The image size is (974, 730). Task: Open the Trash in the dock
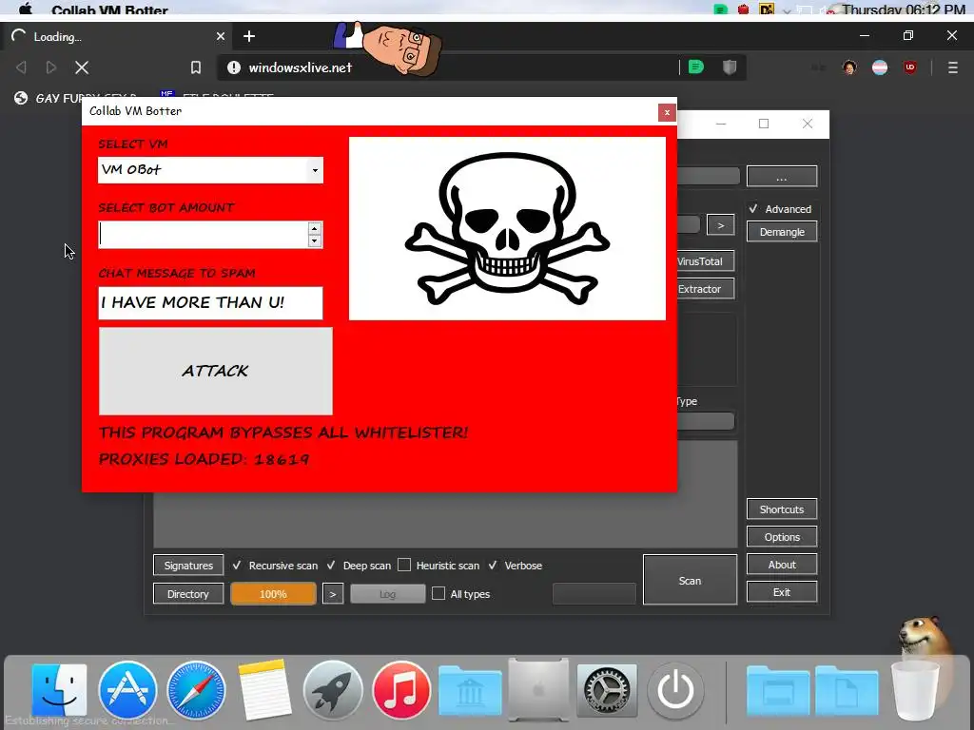click(914, 690)
